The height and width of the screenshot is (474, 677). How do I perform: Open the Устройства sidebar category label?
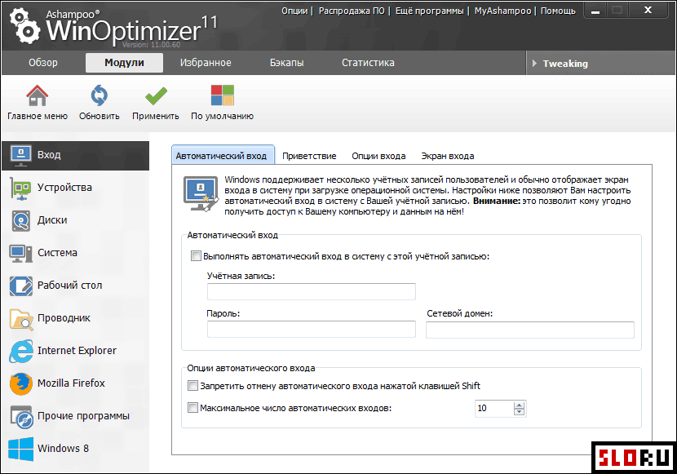(x=64, y=188)
